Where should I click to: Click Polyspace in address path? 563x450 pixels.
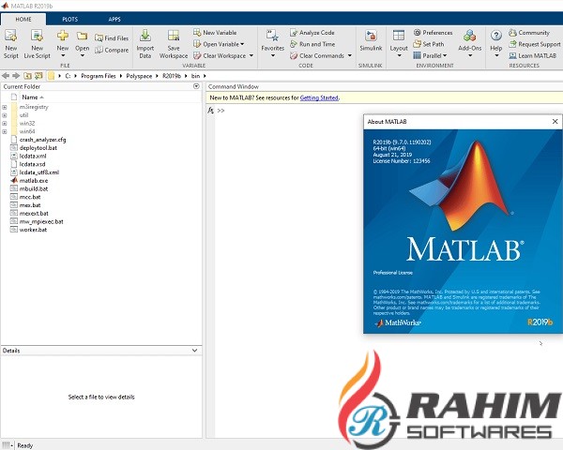point(139,76)
